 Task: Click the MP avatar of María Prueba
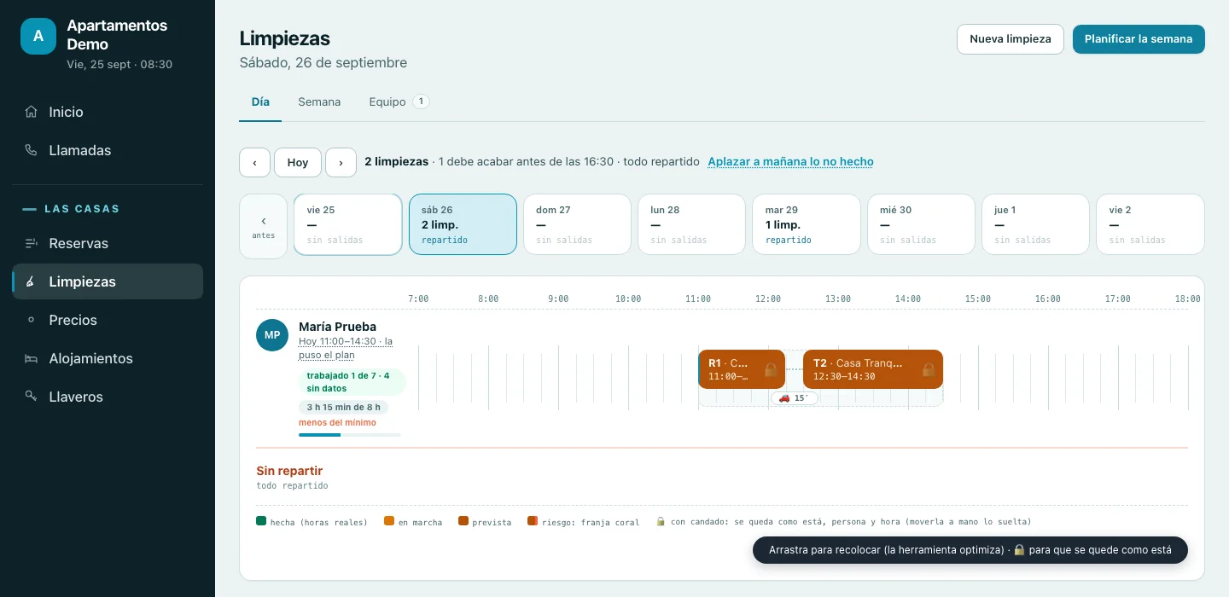[272, 334]
